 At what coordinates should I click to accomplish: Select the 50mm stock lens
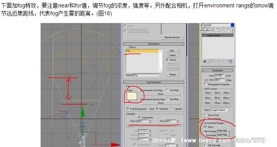click(226, 98)
